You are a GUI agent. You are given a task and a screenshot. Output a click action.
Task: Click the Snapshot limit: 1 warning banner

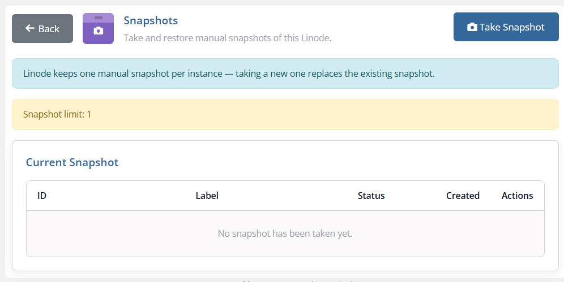coord(285,115)
